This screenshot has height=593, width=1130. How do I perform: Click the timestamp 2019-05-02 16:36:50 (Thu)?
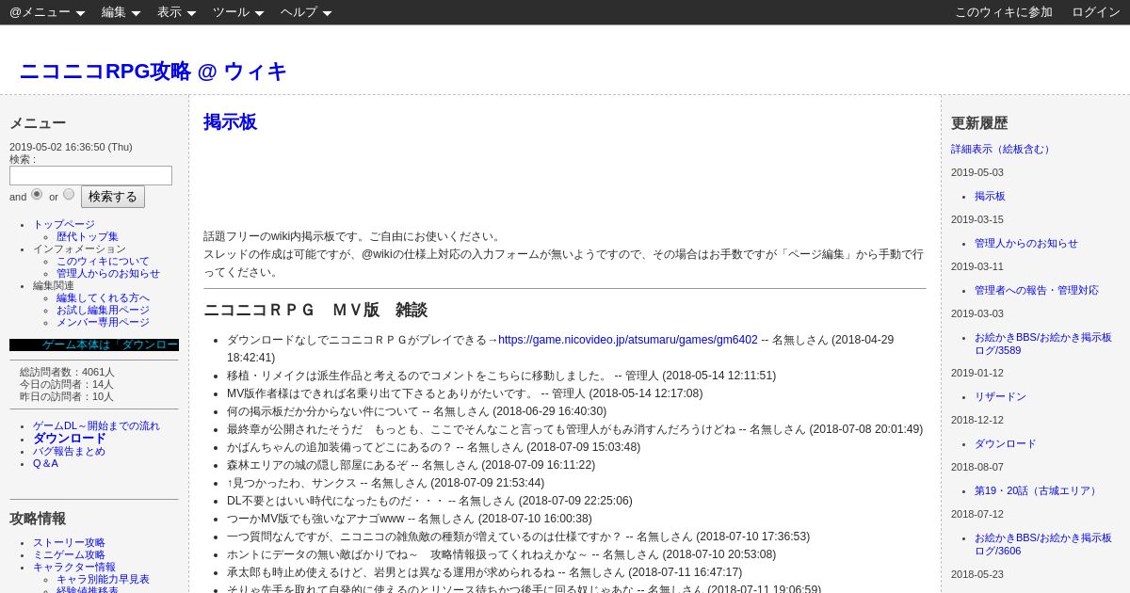point(71,147)
